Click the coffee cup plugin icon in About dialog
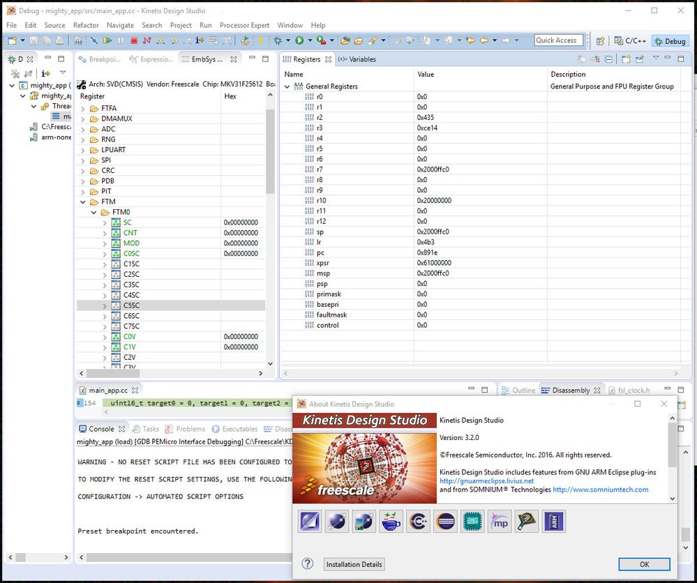The width and height of the screenshot is (697, 583). 391,521
